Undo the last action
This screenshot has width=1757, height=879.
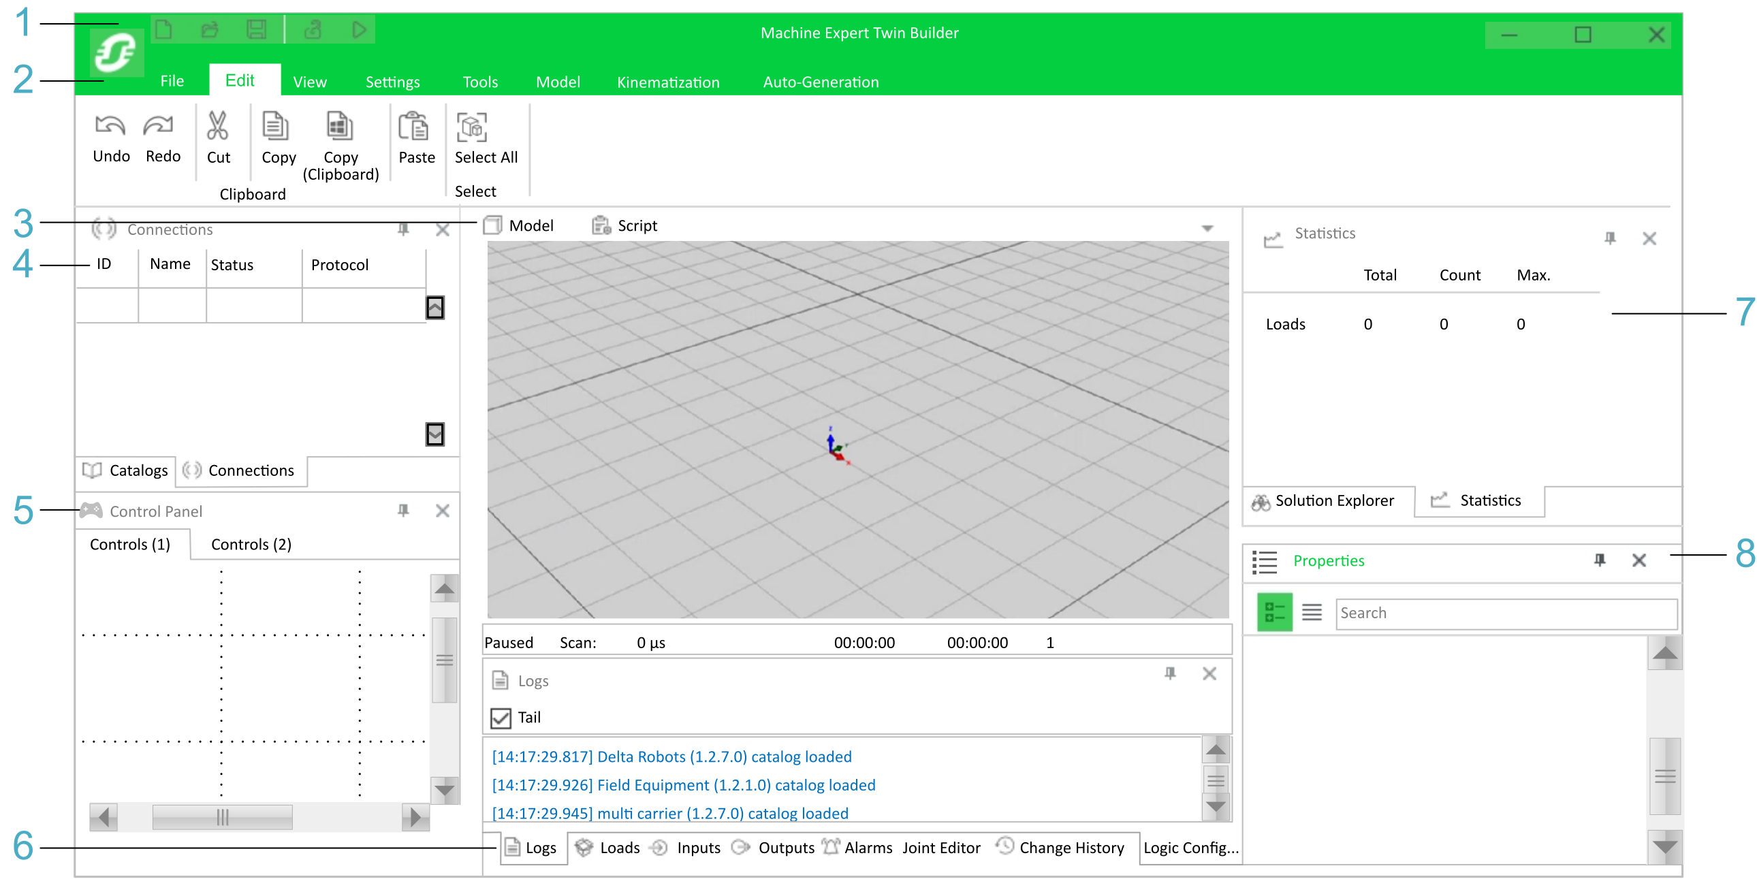coord(111,139)
